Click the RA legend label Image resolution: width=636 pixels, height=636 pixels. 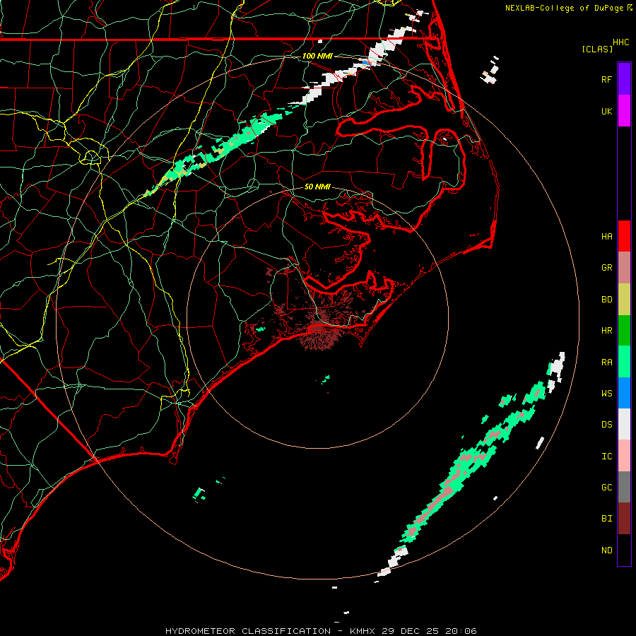click(x=606, y=363)
